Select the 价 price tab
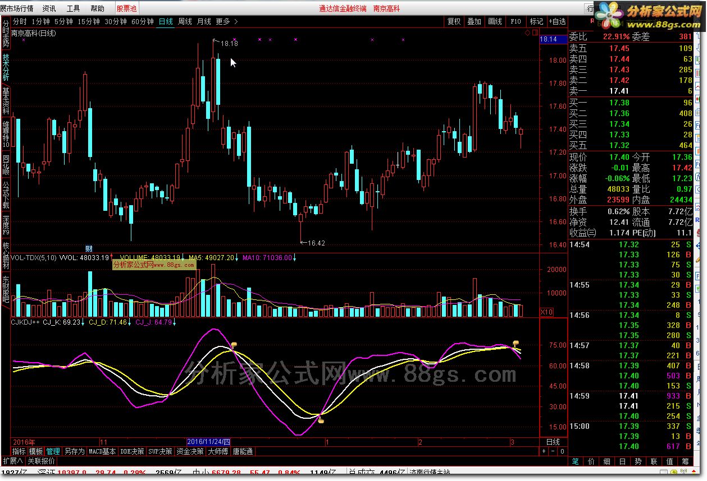This screenshot has height=481, width=707. (591, 462)
